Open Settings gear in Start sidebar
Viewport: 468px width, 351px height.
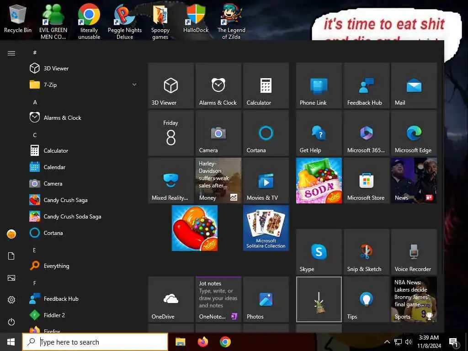[x=11, y=300]
